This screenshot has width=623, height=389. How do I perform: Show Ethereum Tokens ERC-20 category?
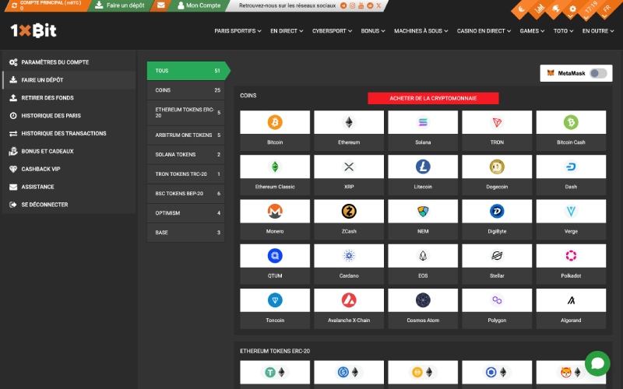tap(185, 112)
